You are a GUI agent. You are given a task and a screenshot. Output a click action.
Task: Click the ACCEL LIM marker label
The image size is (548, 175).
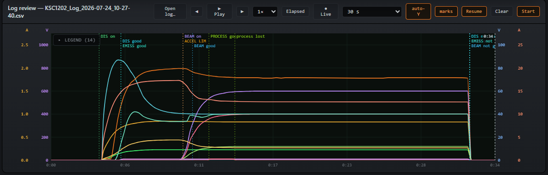tap(195, 41)
